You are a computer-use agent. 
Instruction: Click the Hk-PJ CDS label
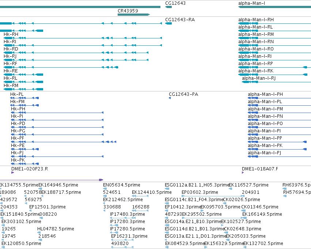click(x=17, y=153)
